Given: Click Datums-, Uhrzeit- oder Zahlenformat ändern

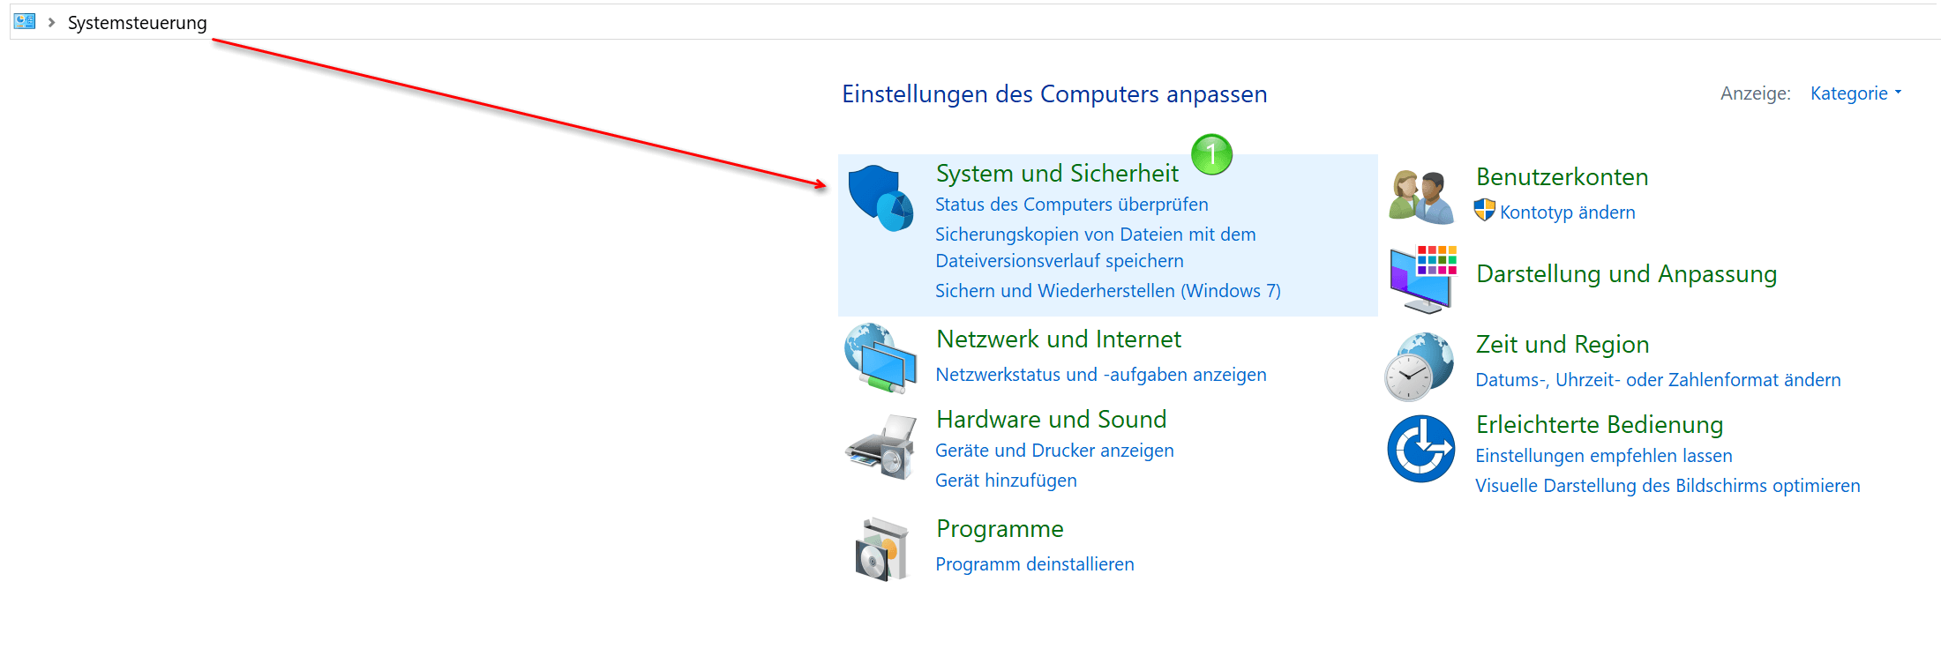Looking at the screenshot, I should [x=1658, y=380].
